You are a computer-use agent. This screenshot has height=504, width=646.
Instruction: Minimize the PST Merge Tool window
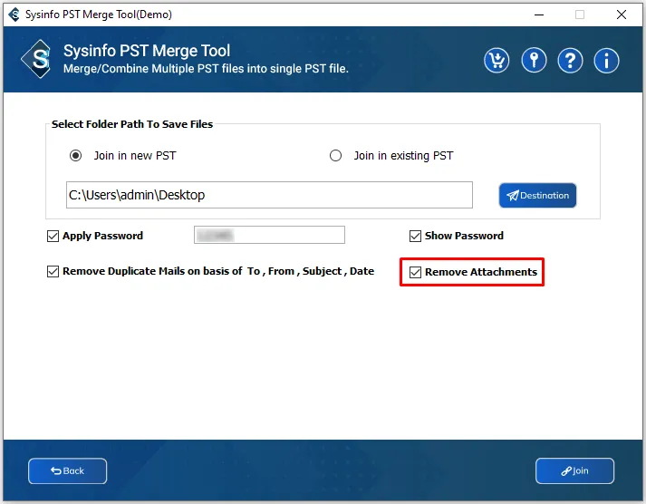point(539,15)
